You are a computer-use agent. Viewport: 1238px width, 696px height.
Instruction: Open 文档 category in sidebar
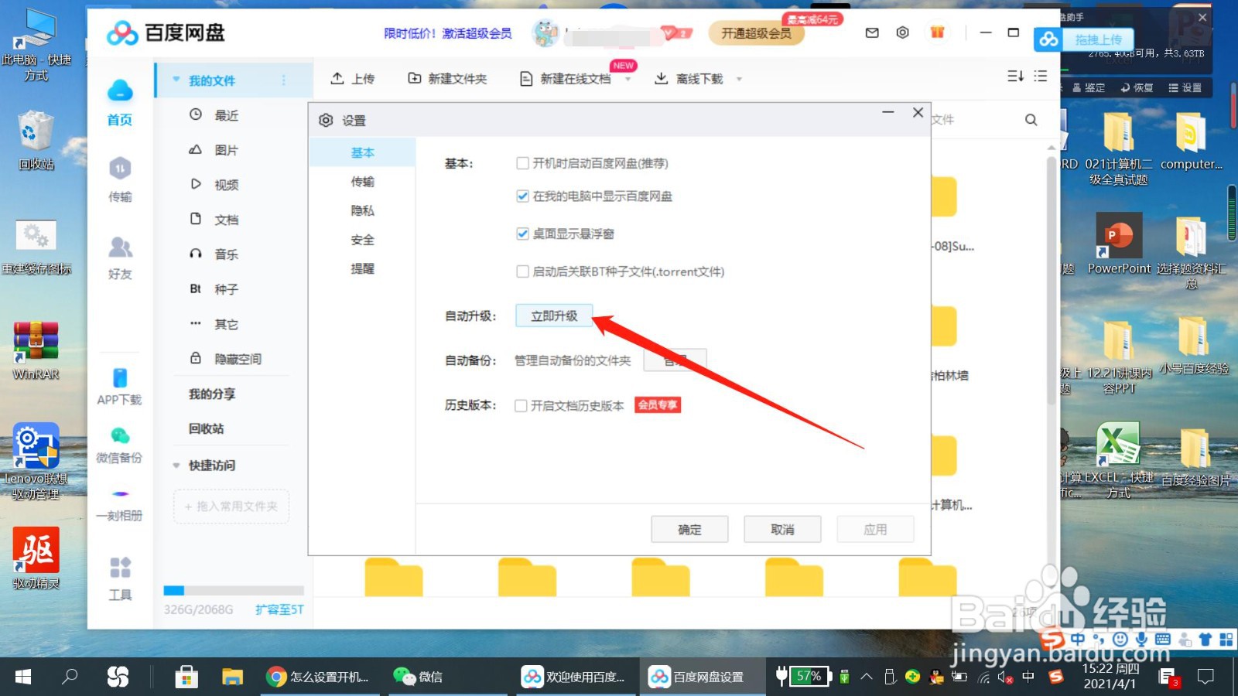tap(214, 219)
